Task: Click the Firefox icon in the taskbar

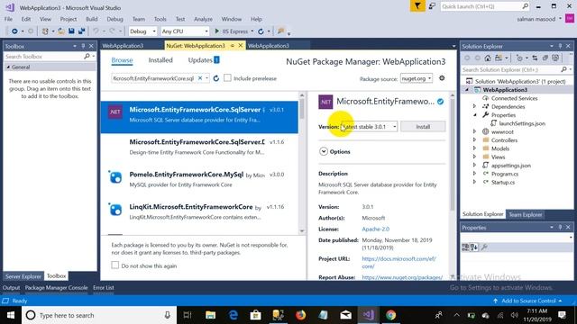Action: pos(300,315)
